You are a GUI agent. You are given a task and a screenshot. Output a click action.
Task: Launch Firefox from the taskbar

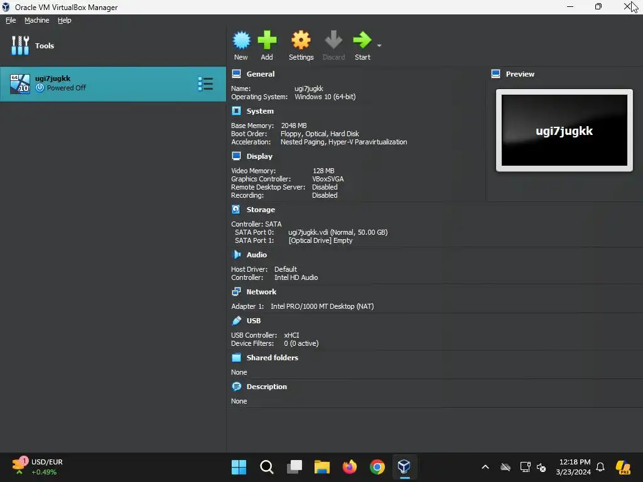(349, 467)
